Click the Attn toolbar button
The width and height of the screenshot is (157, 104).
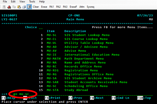[x=82, y=7]
